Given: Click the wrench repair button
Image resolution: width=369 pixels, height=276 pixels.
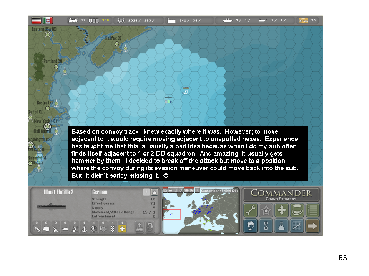Looking at the screenshot, I should (251, 210).
